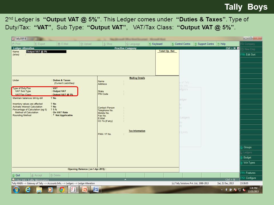
Task: Select VAT Sub Type value Output VAT
Action: pyautogui.click(x=59, y=91)
